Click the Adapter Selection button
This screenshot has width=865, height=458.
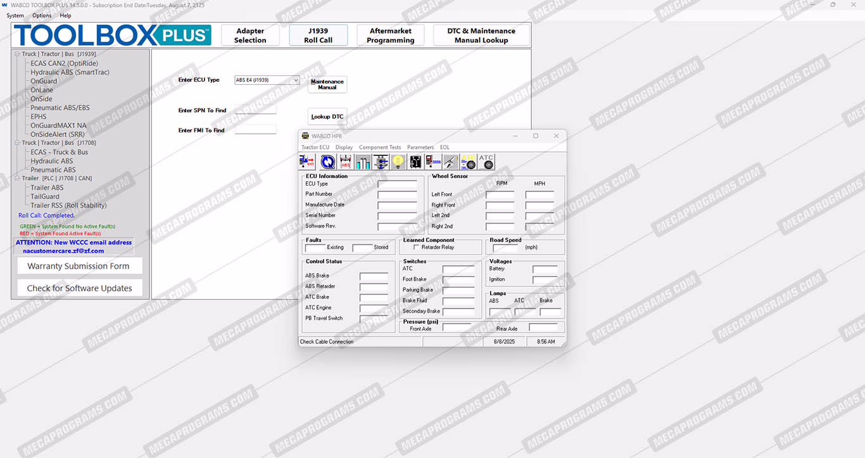point(250,35)
